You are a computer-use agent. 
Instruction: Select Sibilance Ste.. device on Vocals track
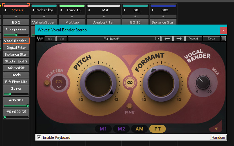tap(16, 54)
